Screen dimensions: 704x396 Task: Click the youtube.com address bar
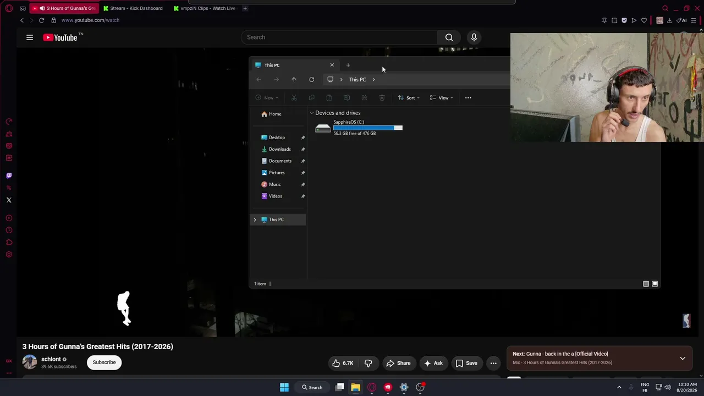(90, 20)
